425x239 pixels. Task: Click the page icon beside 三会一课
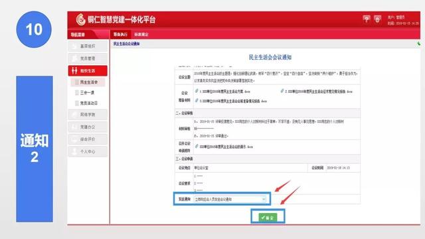click(77, 93)
